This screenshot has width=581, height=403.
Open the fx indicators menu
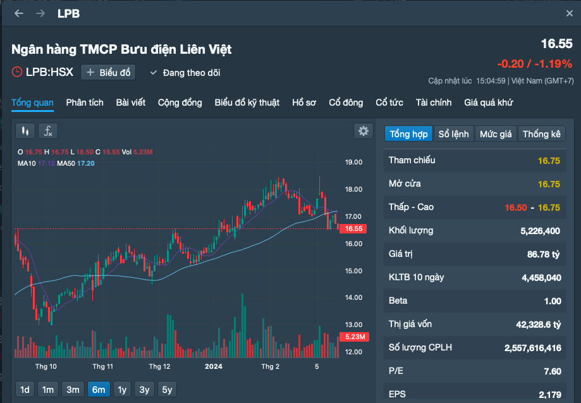click(48, 131)
